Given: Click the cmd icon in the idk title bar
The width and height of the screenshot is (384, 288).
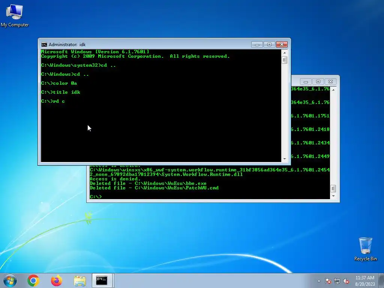Looking at the screenshot, I should 44,45.
